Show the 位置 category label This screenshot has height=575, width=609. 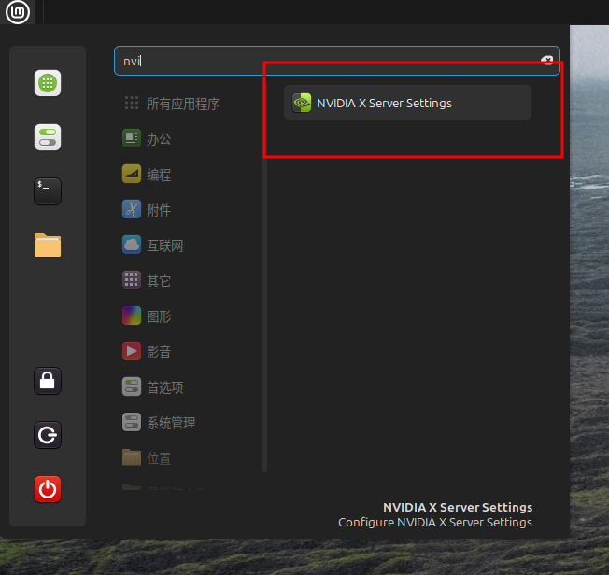(159, 458)
